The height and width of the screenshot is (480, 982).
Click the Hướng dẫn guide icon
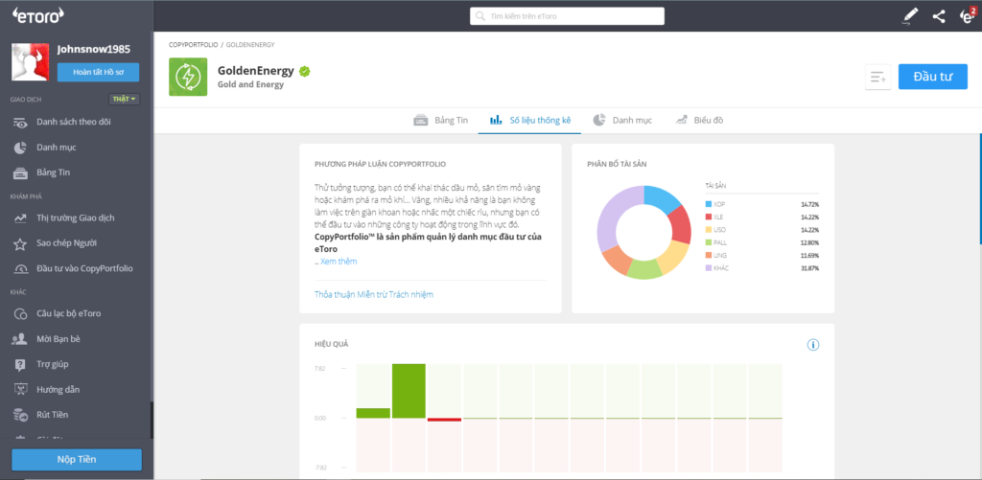point(21,389)
